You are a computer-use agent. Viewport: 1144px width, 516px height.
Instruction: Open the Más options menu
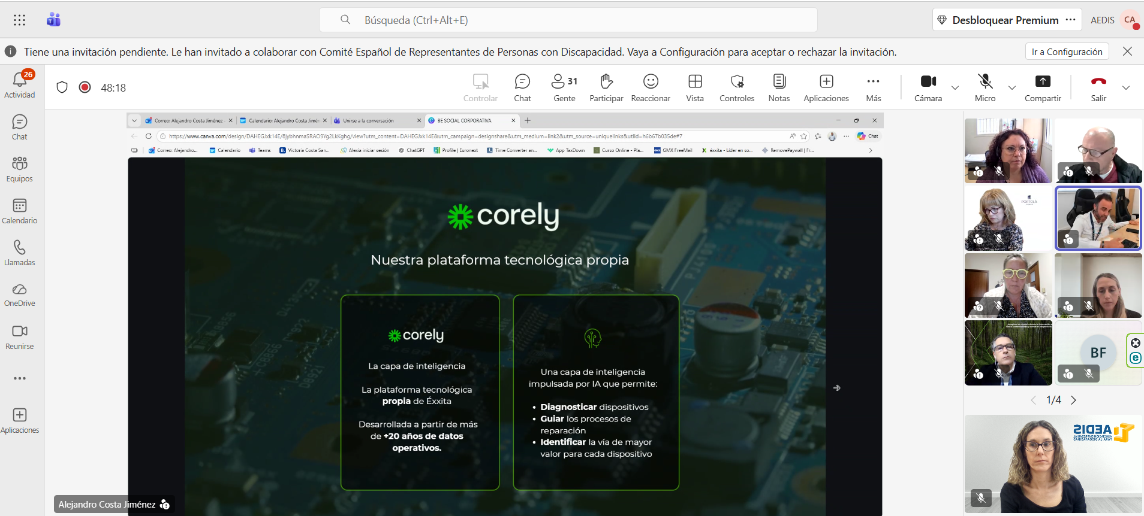873,87
